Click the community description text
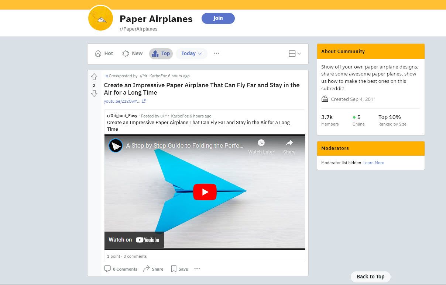The image size is (446, 285). (370, 78)
